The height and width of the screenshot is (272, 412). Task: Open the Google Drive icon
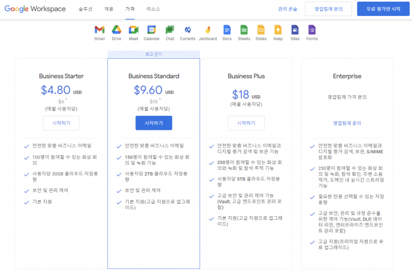(117, 30)
